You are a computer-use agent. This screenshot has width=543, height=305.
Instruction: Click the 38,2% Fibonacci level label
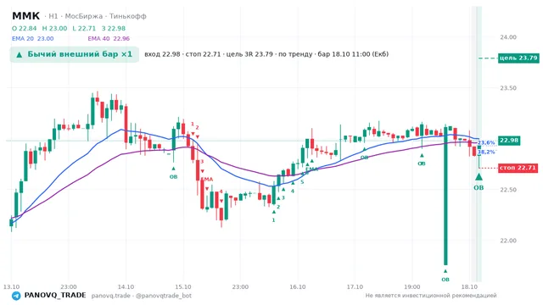point(486,152)
